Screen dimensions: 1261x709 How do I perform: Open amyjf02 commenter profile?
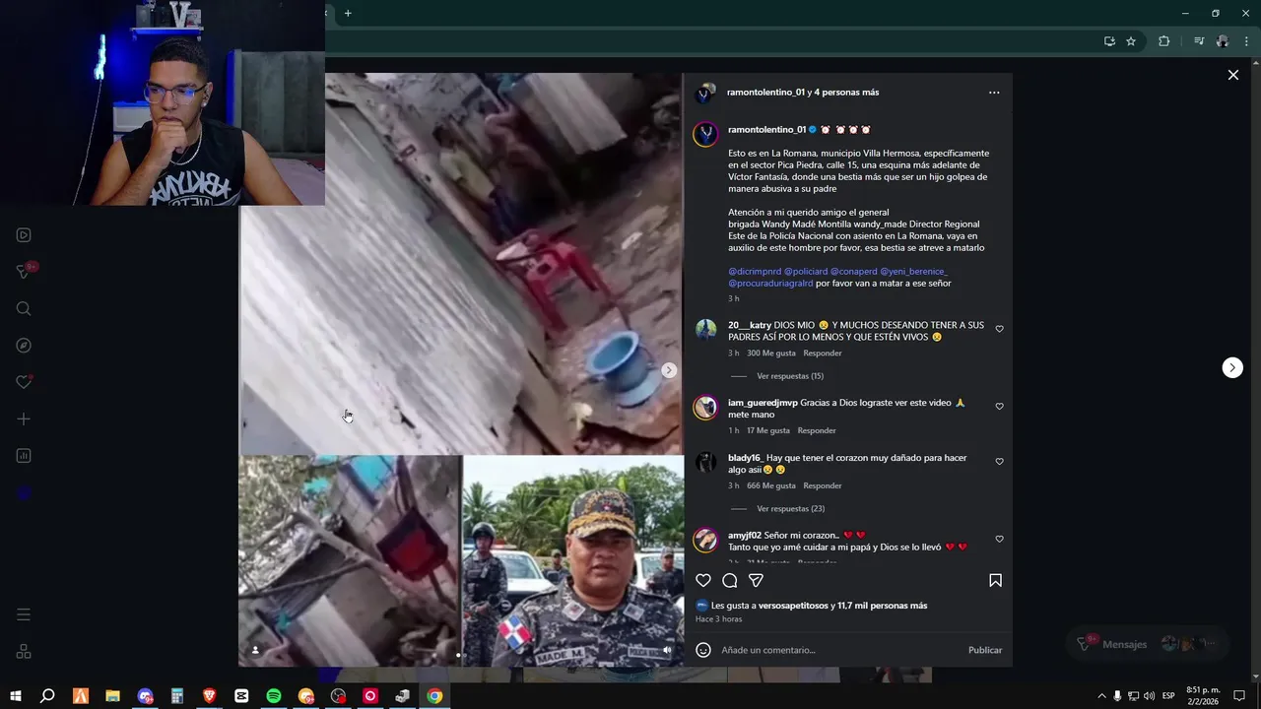[745, 536]
